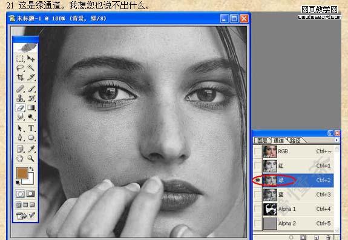
Task: Click the 绿 channel thumbnail
Action: pyautogui.click(x=270, y=180)
